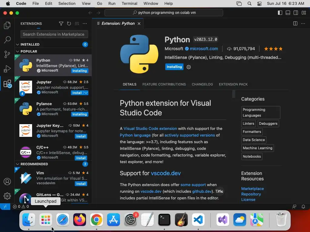The image size is (310, 232).
Task: Open the Run menu
Action: (x=112, y=4)
